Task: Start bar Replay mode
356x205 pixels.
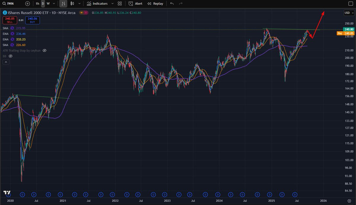Action: tap(155, 4)
